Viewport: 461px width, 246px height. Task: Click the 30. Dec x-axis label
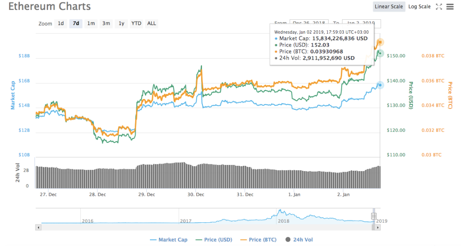(196, 194)
